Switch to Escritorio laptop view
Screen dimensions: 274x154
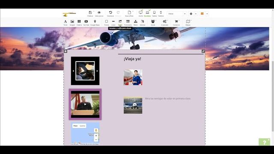click(147, 12)
